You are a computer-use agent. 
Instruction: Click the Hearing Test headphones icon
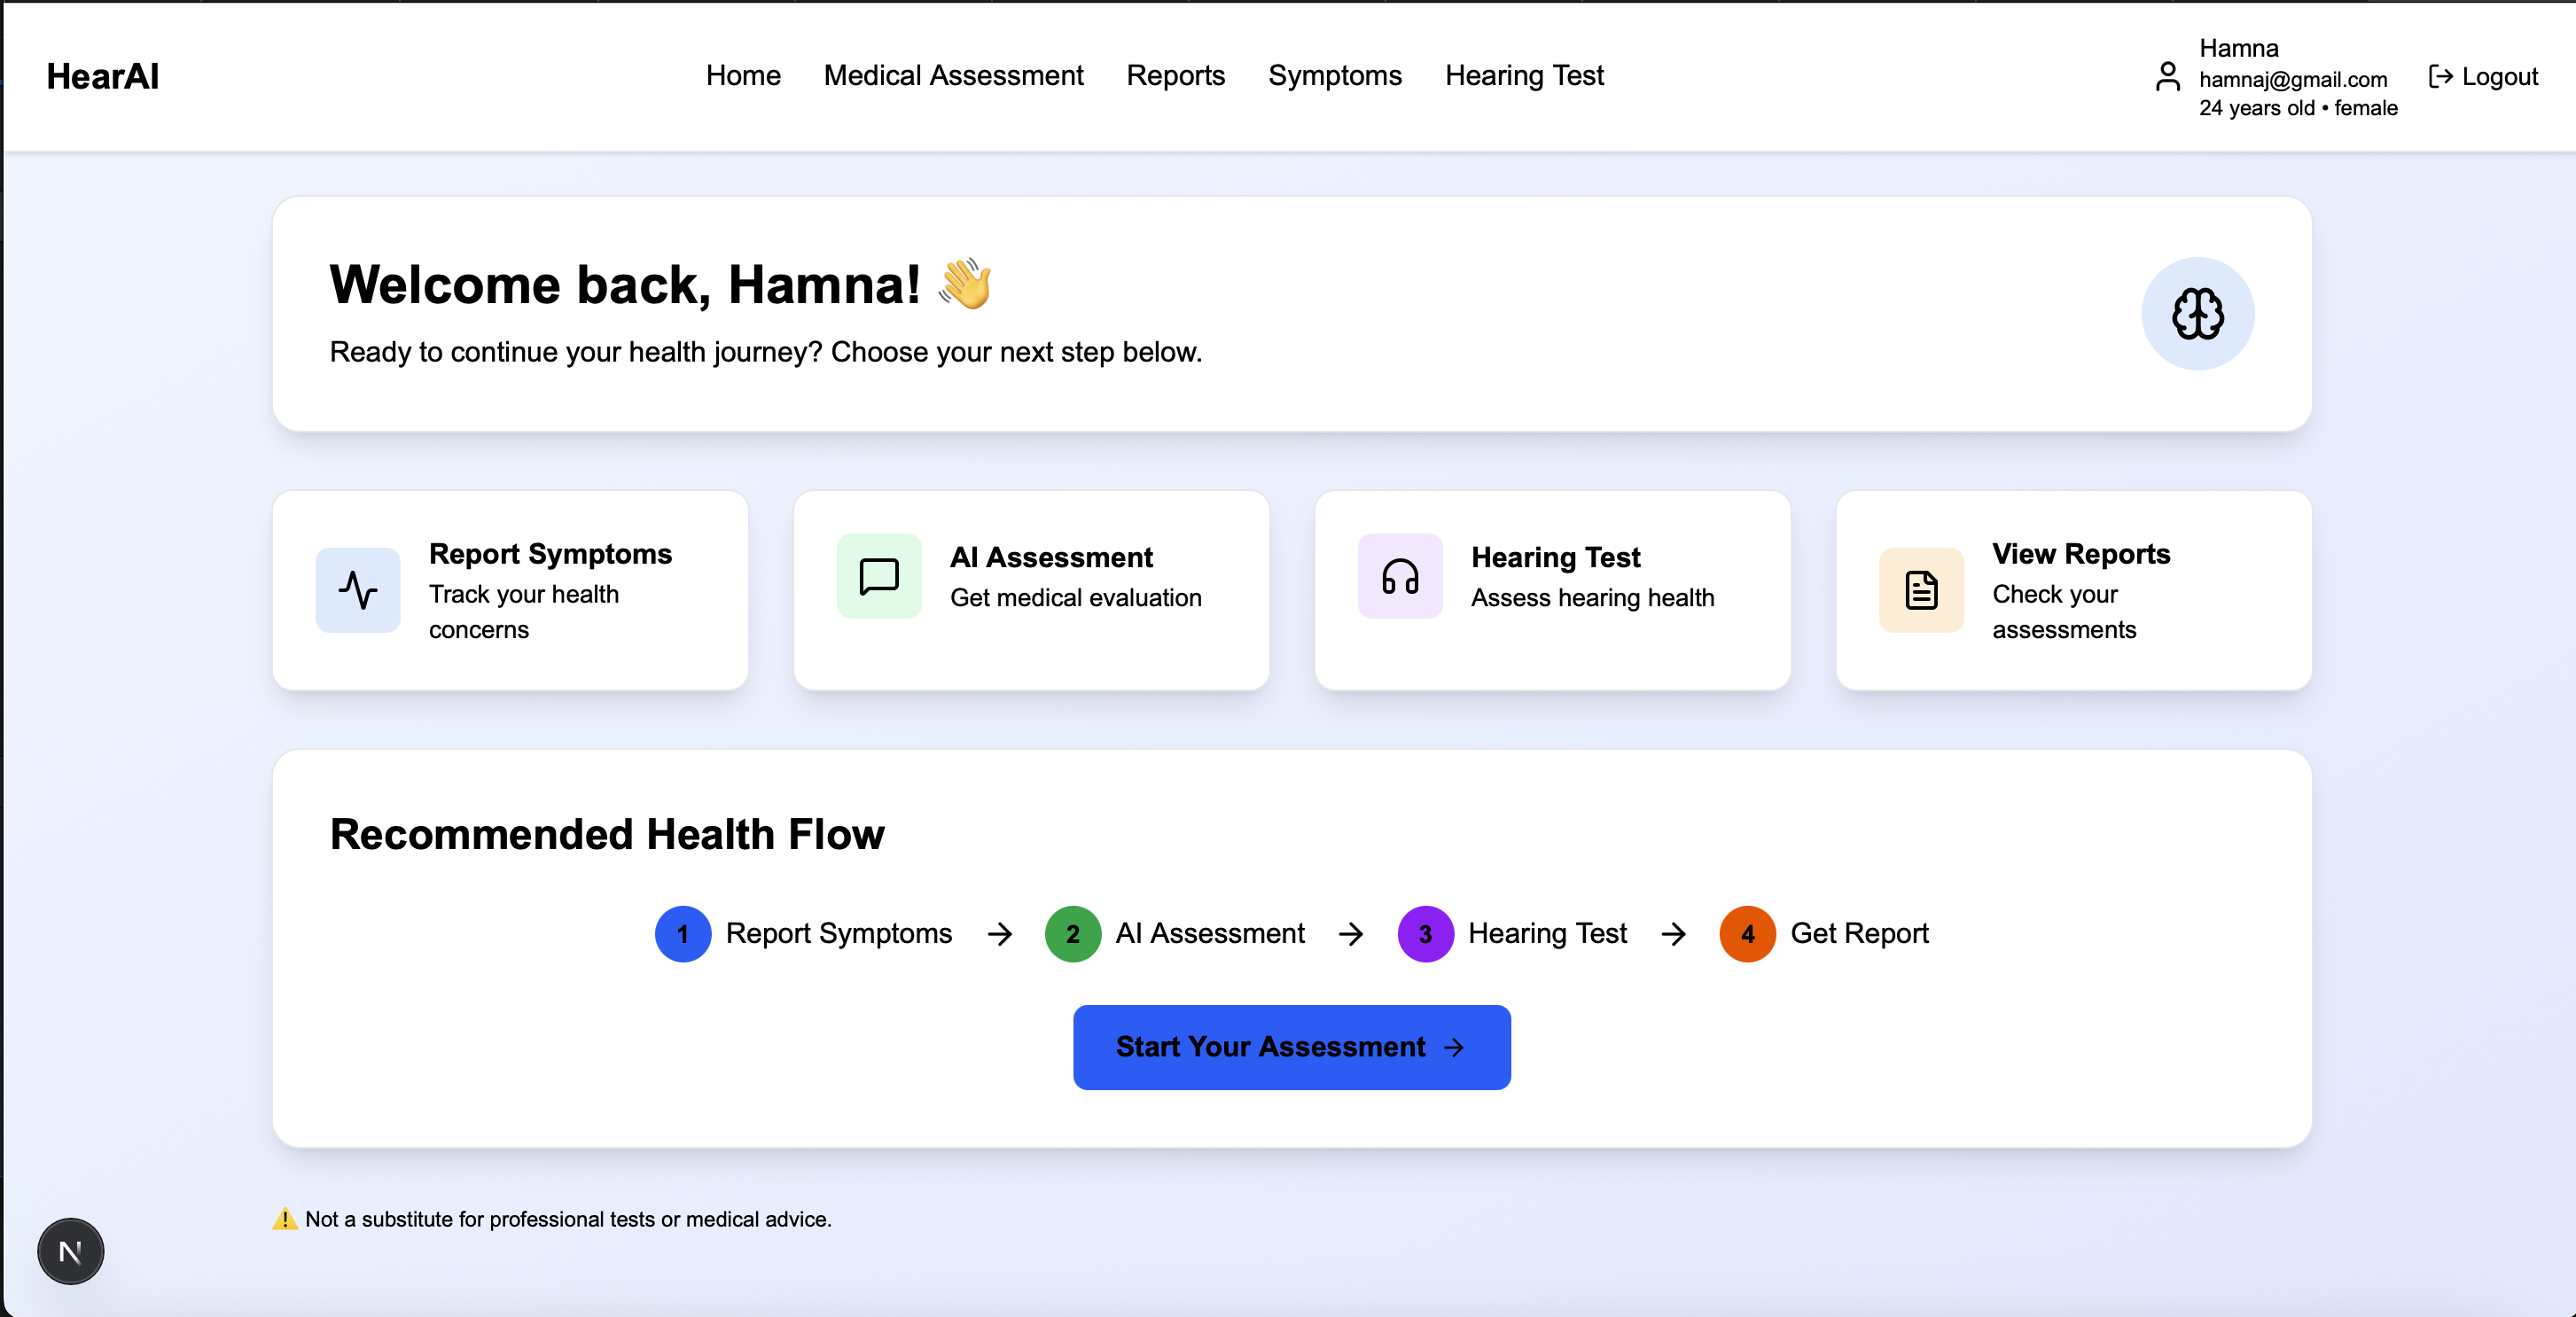[1399, 576]
